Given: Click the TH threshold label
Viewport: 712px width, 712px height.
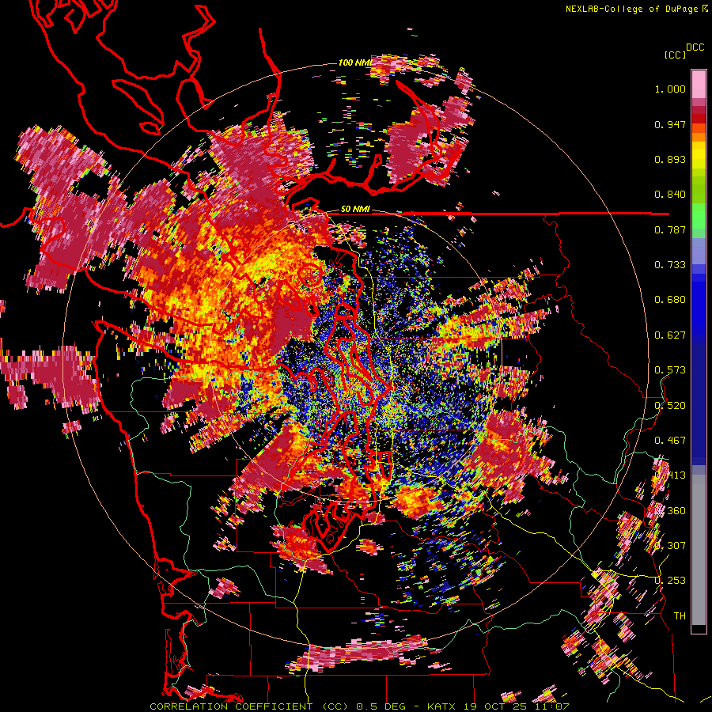Looking at the screenshot, I should 680,616.
